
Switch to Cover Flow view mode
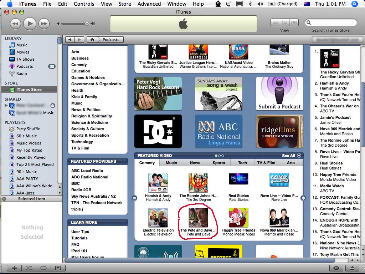coord(294,22)
